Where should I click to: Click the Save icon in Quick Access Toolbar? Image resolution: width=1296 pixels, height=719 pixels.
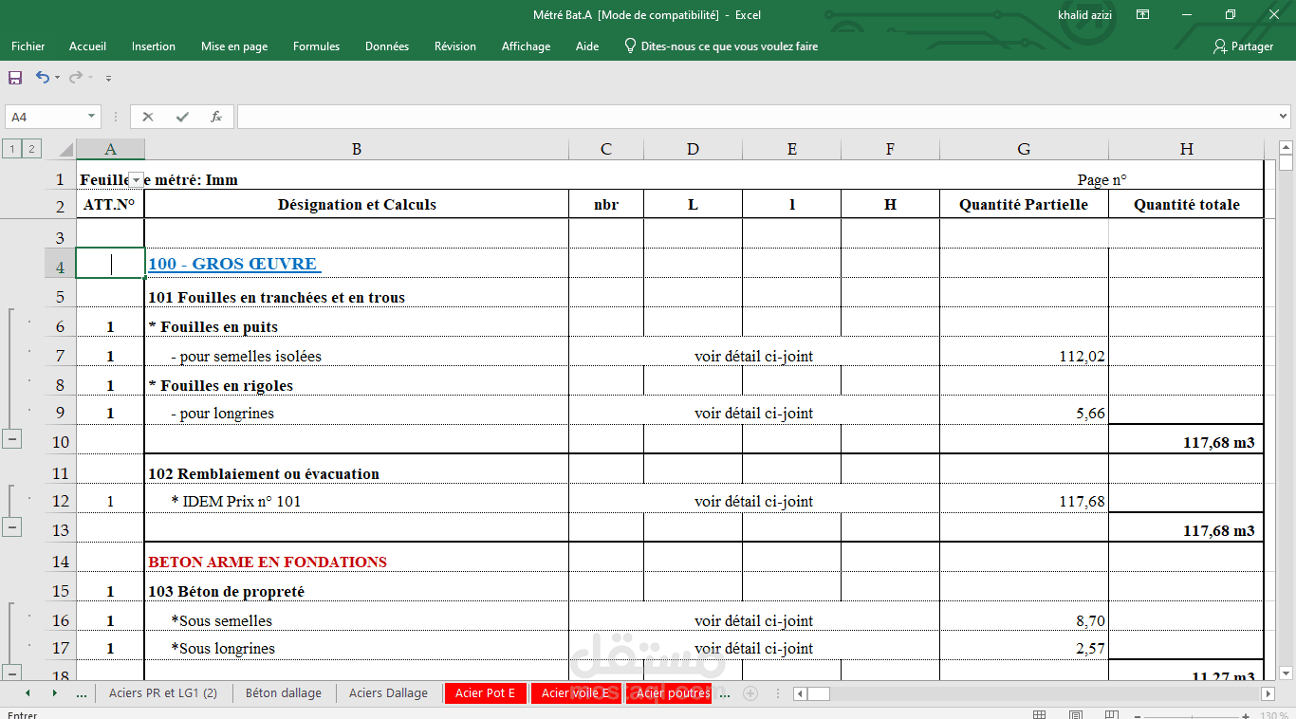(15, 78)
